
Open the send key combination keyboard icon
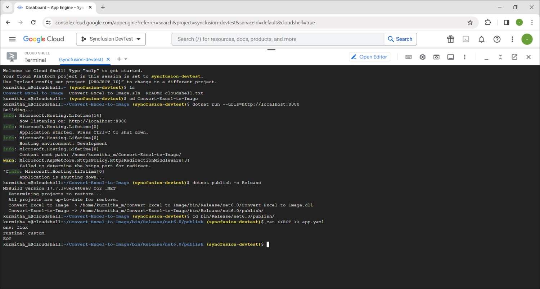click(408, 57)
